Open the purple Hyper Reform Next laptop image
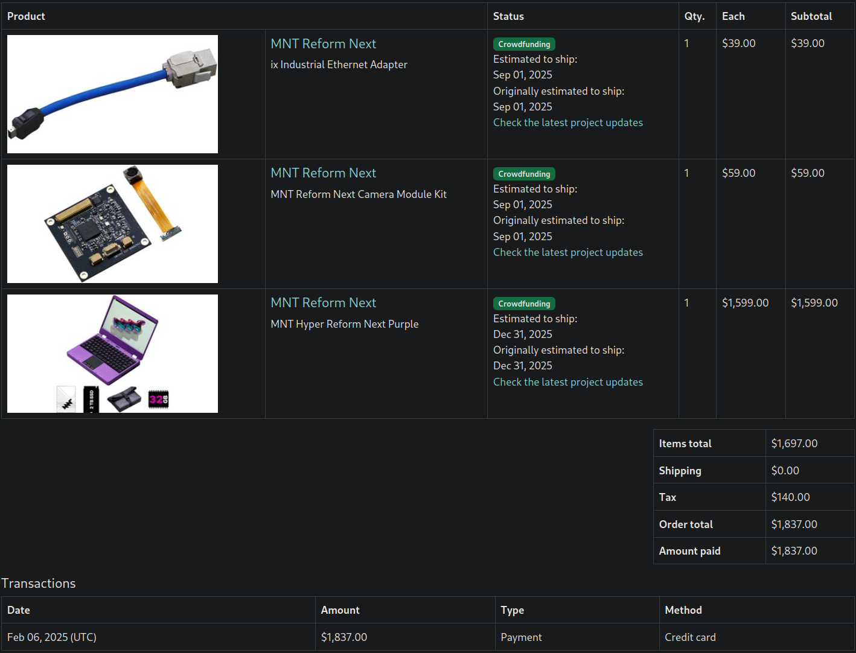The width and height of the screenshot is (856, 653). click(112, 354)
